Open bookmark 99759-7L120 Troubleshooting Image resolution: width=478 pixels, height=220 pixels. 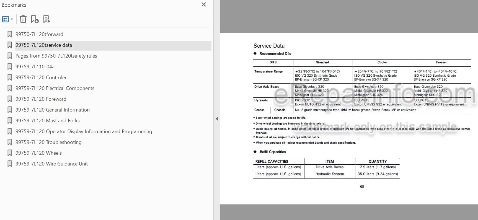pos(48,142)
